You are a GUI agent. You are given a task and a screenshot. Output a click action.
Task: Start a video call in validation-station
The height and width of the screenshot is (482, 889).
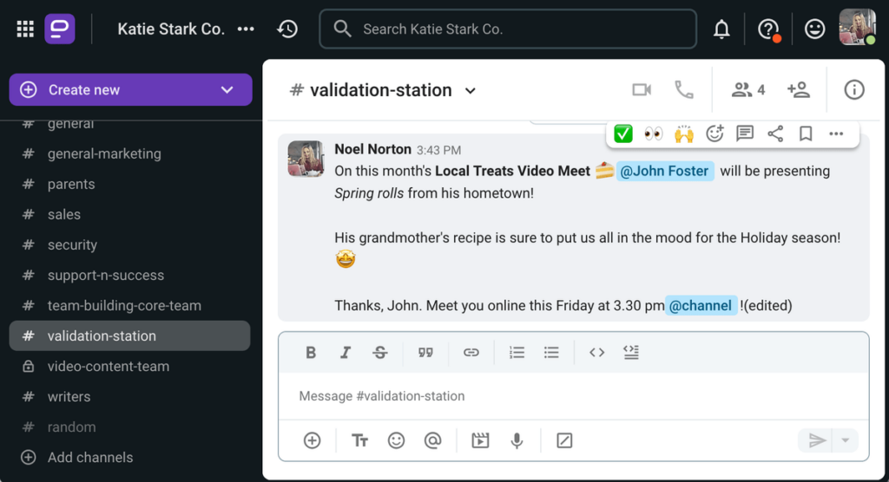(x=642, y=90)
